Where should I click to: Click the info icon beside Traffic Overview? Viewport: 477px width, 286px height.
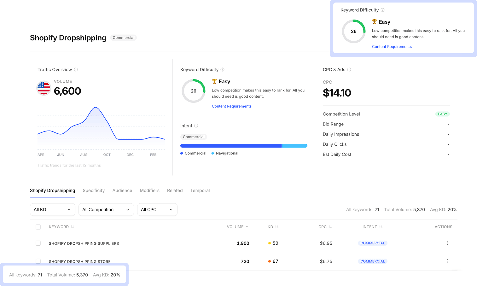76,70
